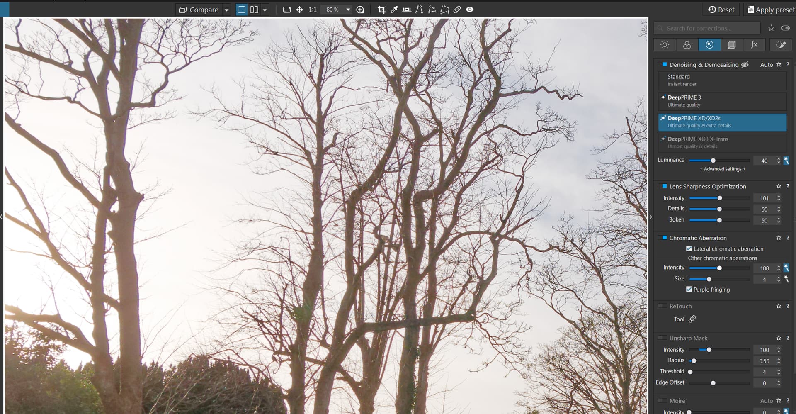This screenshot has width=796, height=414.
Task: Disable the Purple fringing checkbox
Action: click(689, 289)
